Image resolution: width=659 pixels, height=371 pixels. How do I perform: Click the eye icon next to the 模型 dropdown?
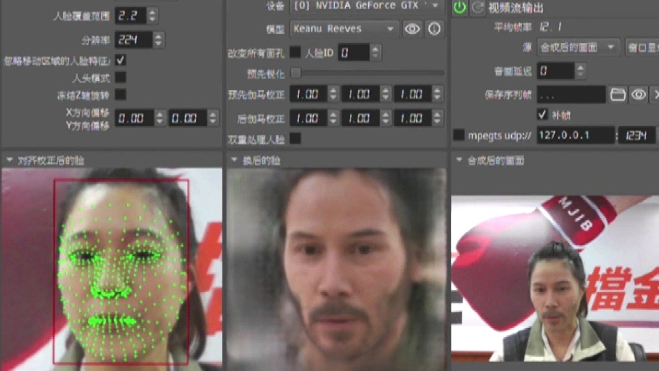pos(412,29)
